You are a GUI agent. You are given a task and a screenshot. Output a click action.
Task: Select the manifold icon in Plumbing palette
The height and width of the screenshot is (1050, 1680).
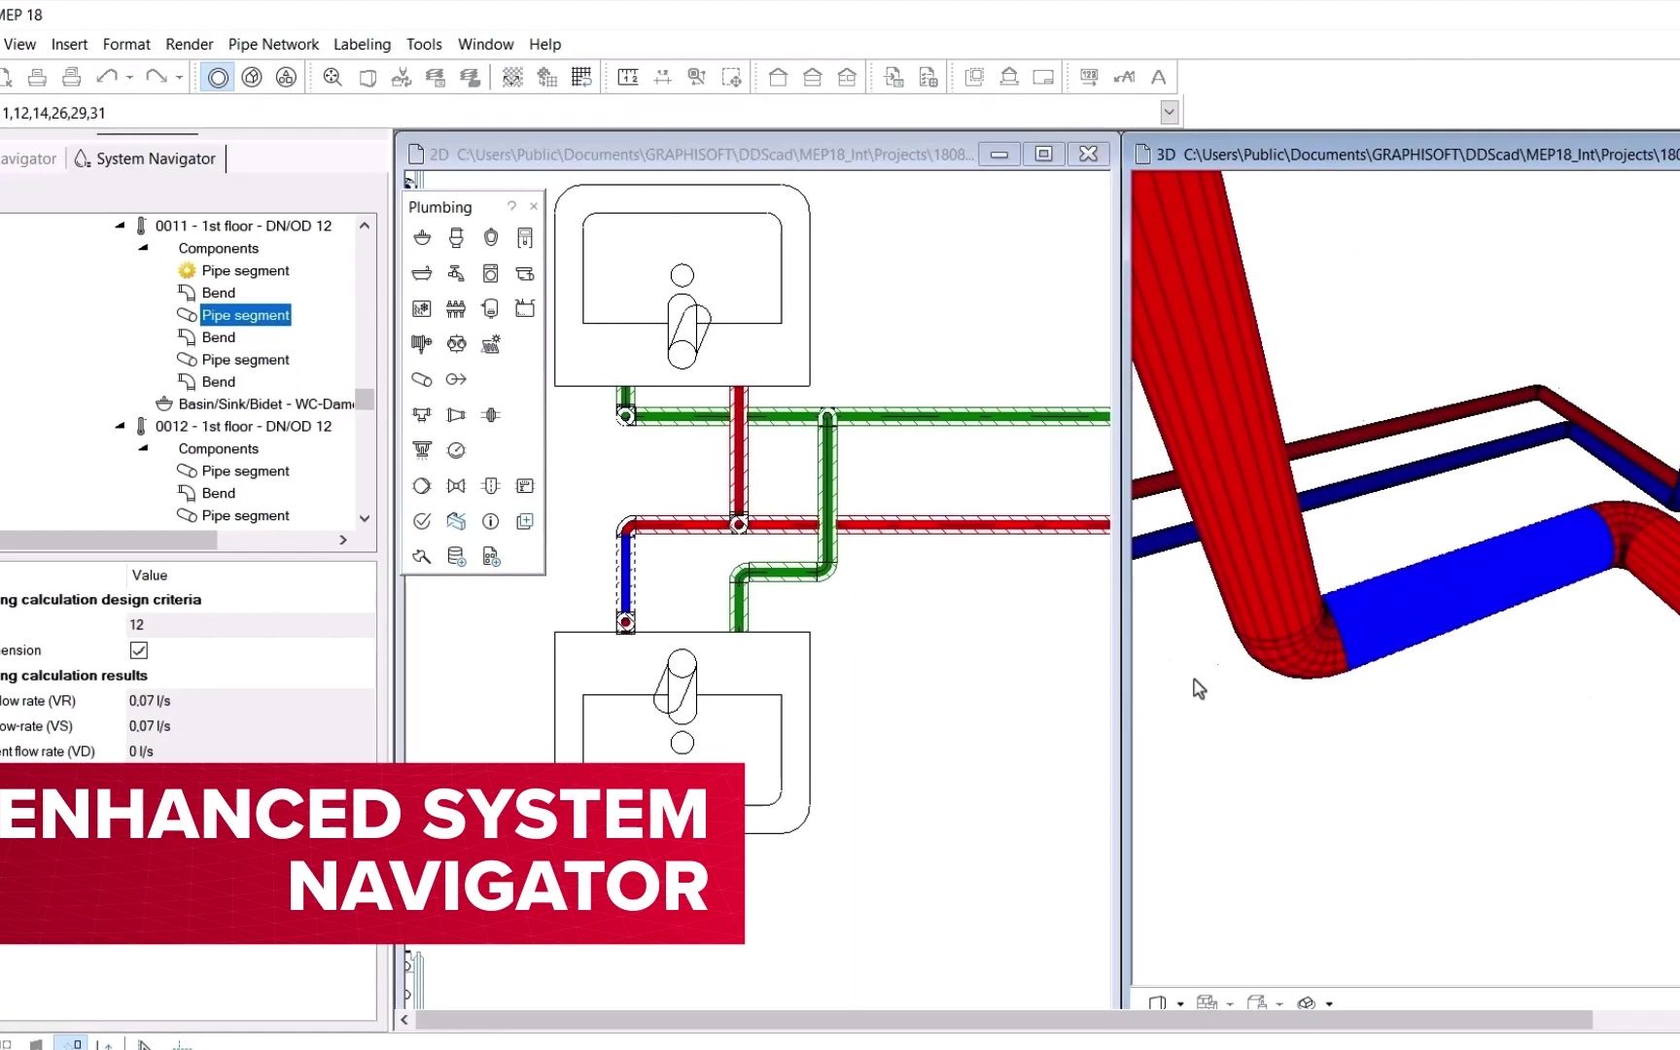coord(456,309)
